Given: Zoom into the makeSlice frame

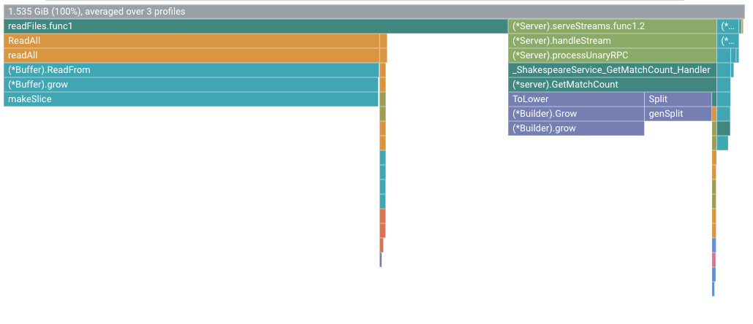Looking at the screenshot, I should point(192,99).
